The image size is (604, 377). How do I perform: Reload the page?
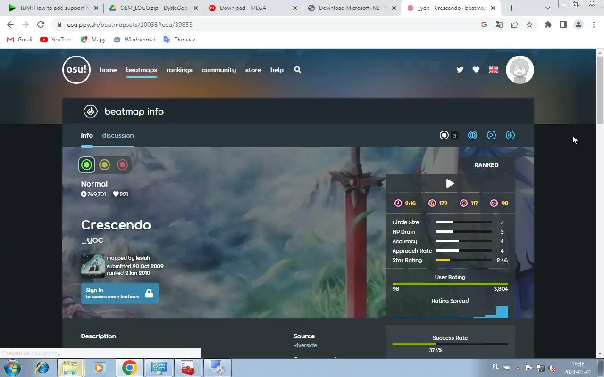tap(41, 25)
